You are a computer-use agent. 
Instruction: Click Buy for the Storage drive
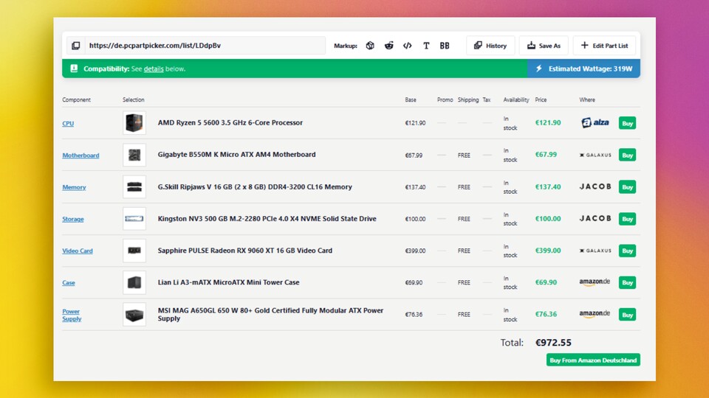627,219
